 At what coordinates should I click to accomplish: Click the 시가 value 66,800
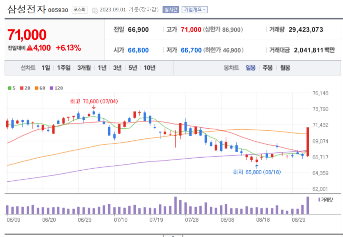[x=138, y=50]
